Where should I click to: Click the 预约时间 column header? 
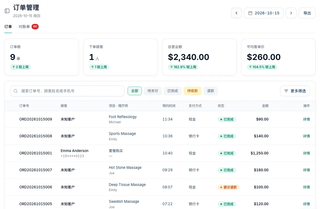click(x=169, y=106)
